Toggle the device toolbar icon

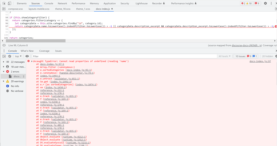[9, 3]
